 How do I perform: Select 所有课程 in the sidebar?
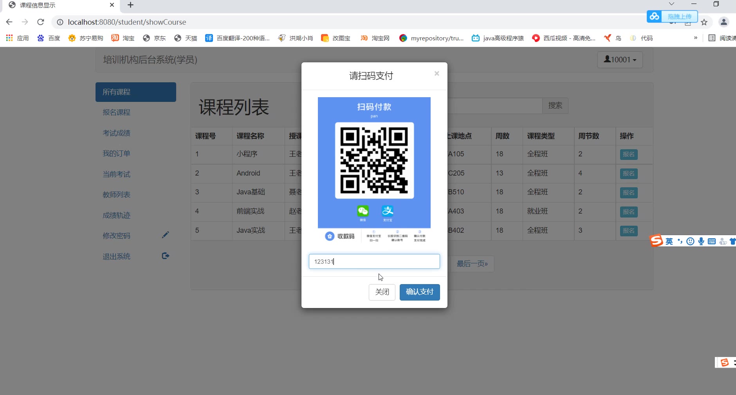point(136,92)
